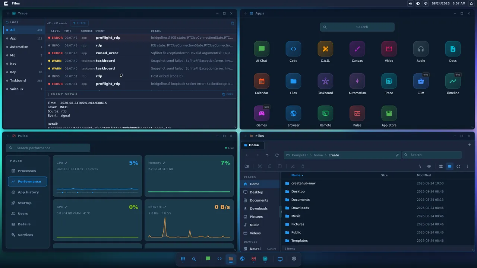Open the Docs app icon

tap(453, 49)
